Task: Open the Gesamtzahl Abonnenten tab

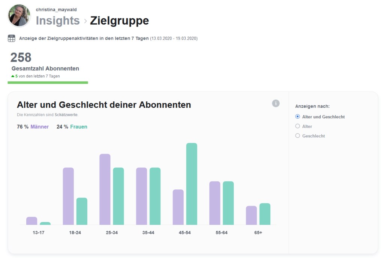Action: [x=45, y=68]
